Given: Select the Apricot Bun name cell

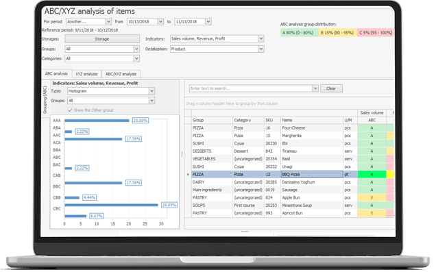Looking at the screenshot, I should tap(312, 213).
